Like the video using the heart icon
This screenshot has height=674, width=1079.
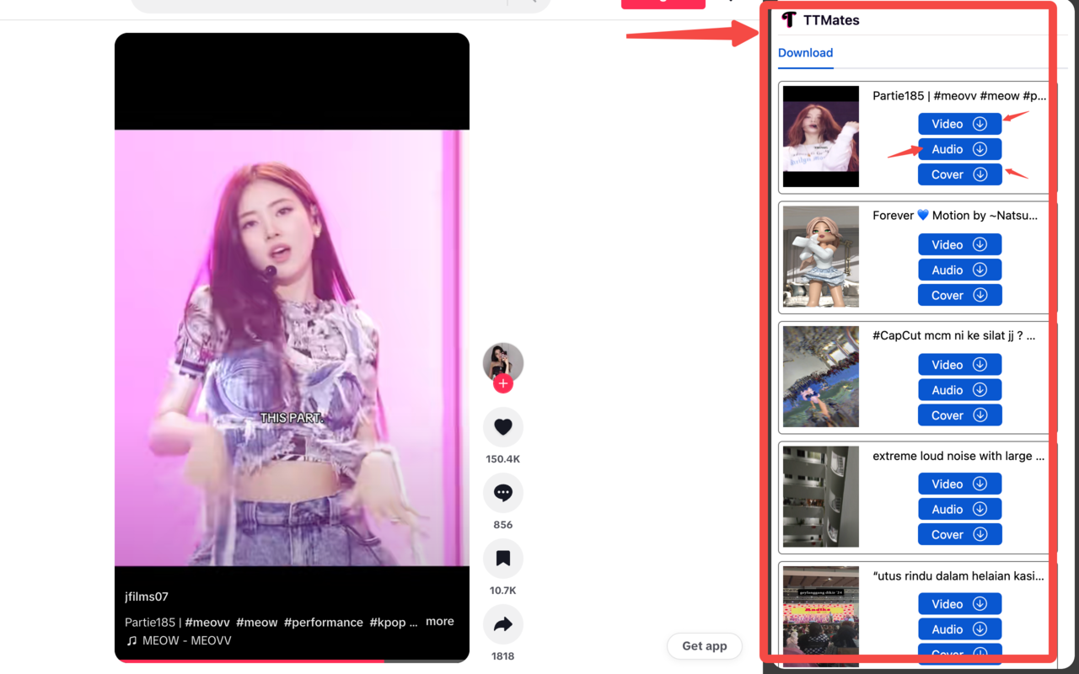pos(502,426)
